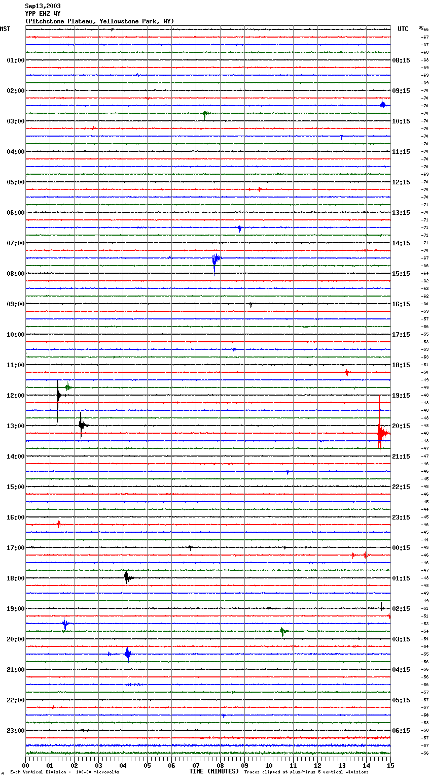
Task: Click the 03:00 MST time label
Action: (x=16, y=121)
